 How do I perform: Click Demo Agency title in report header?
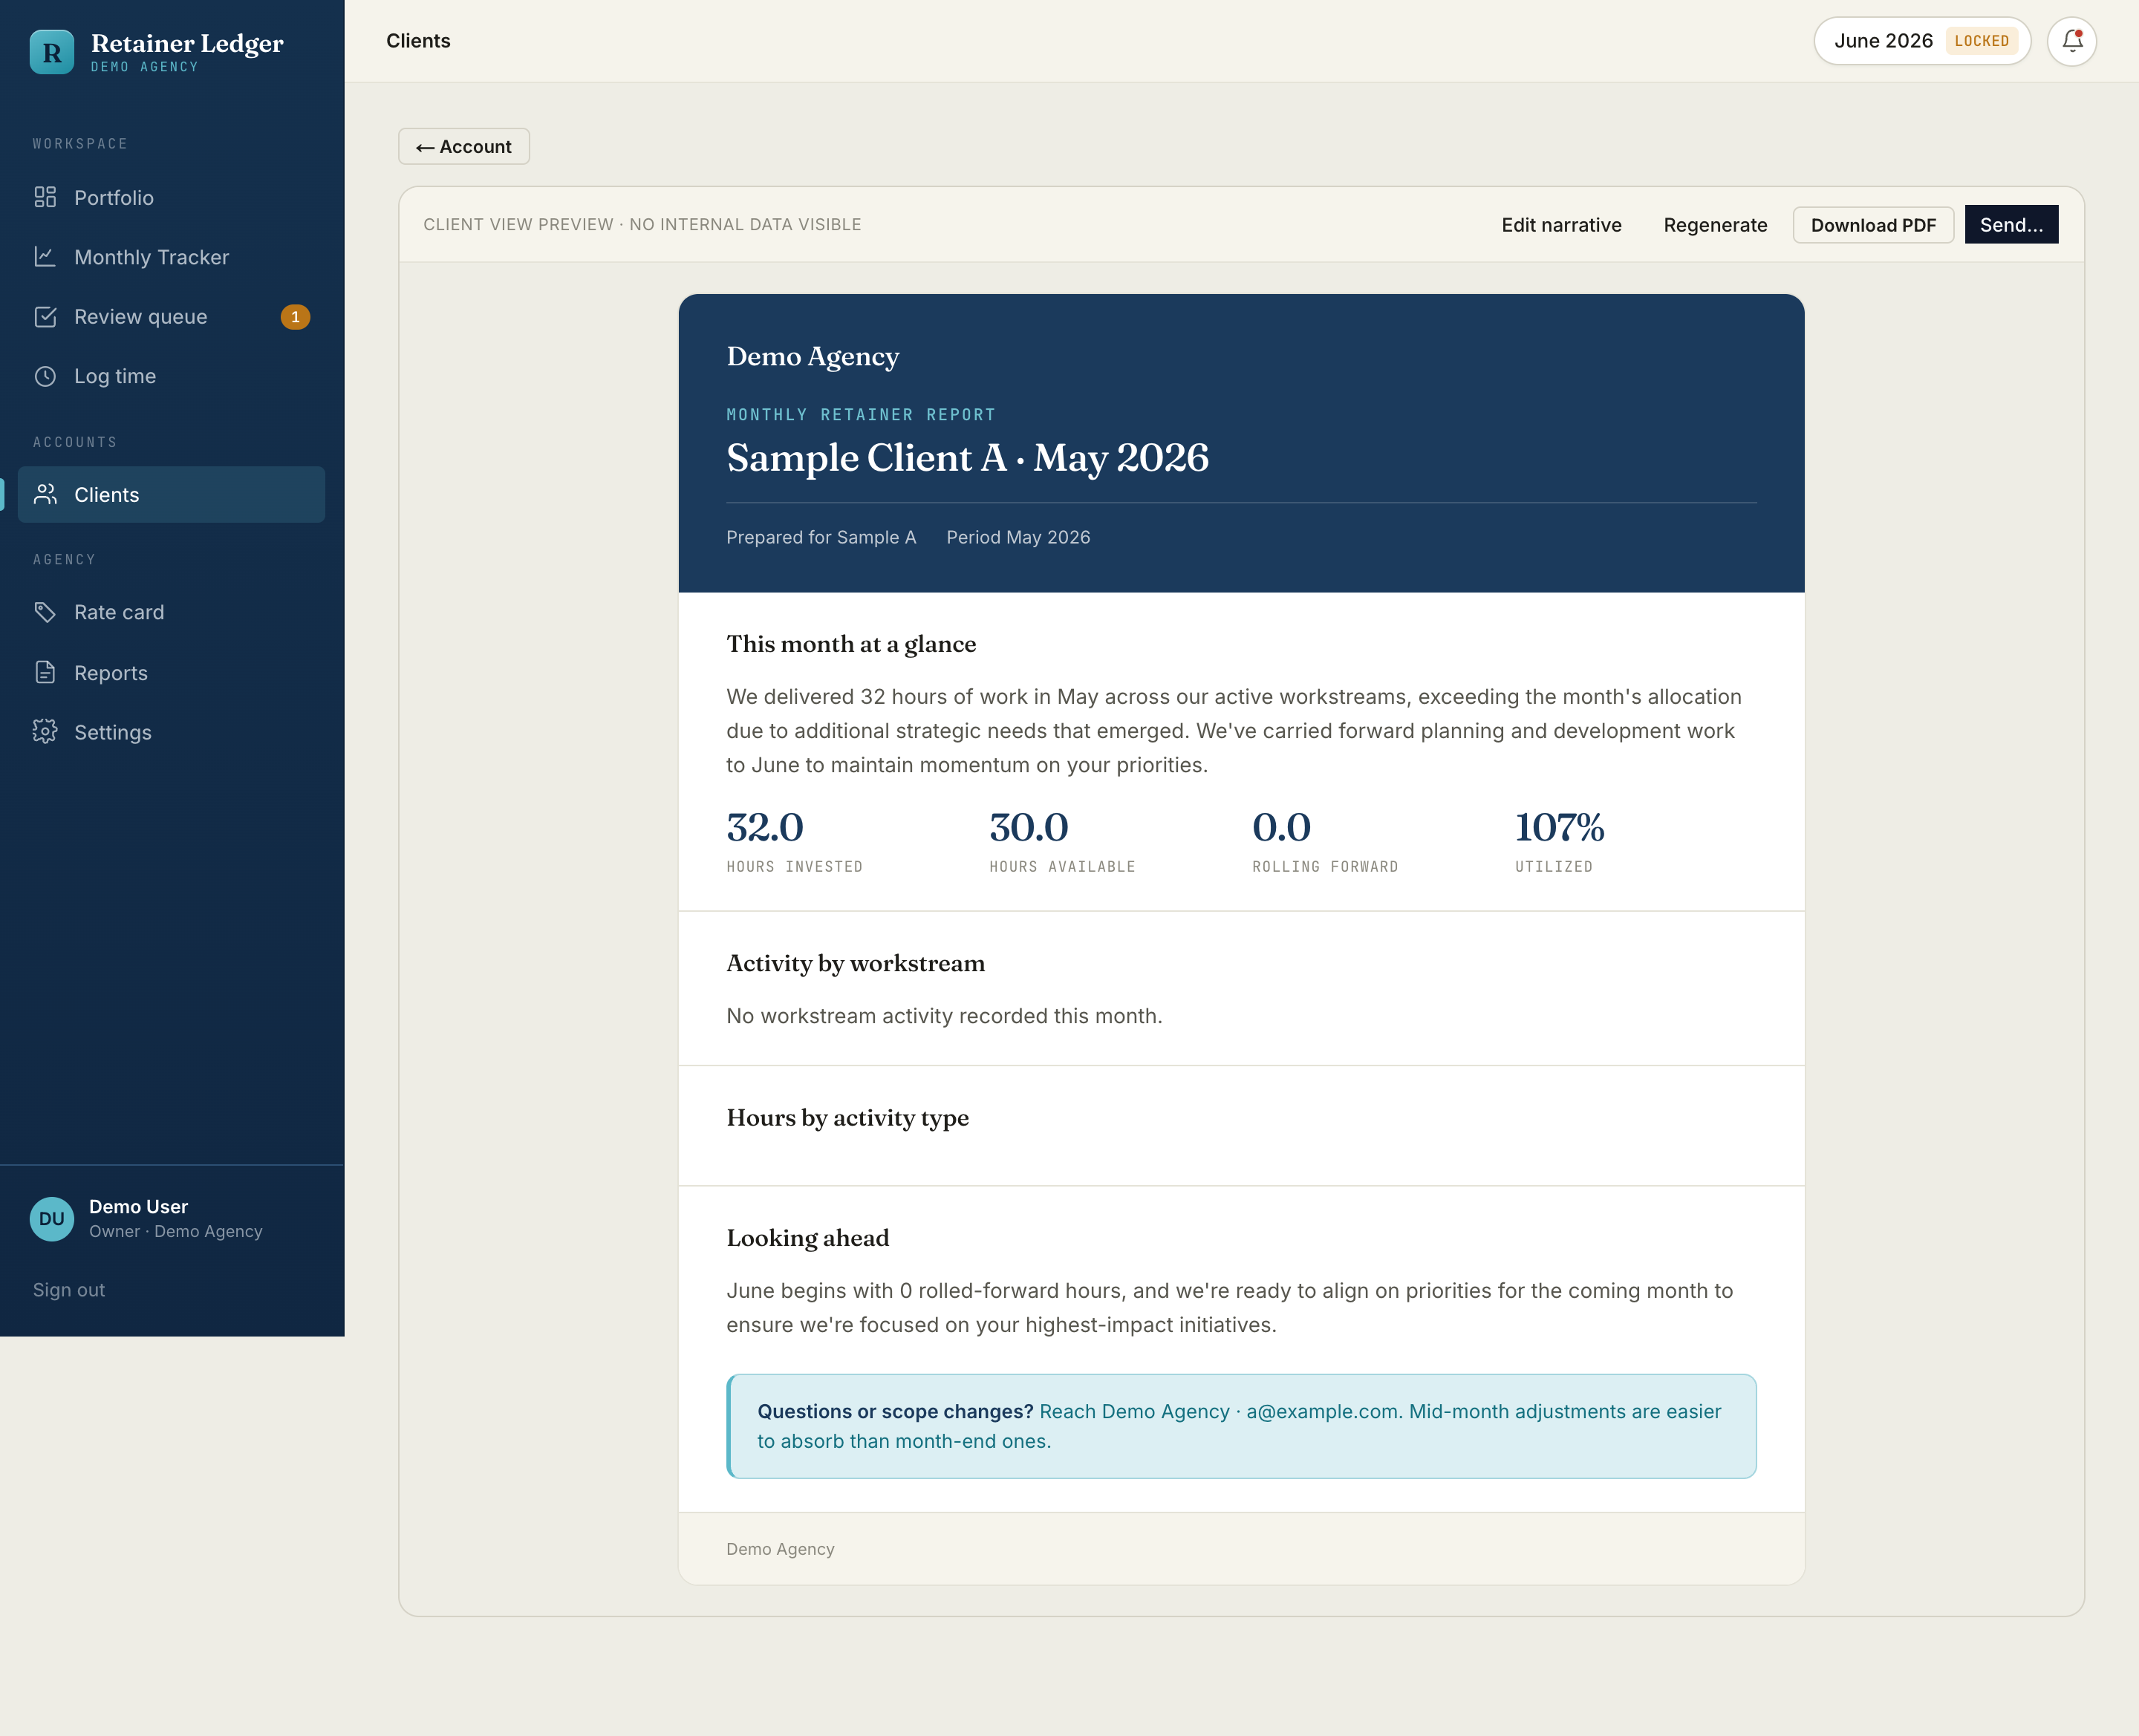tap(812, 356)
